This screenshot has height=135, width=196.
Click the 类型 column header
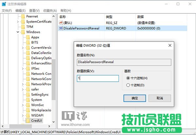tap(120, 17)
